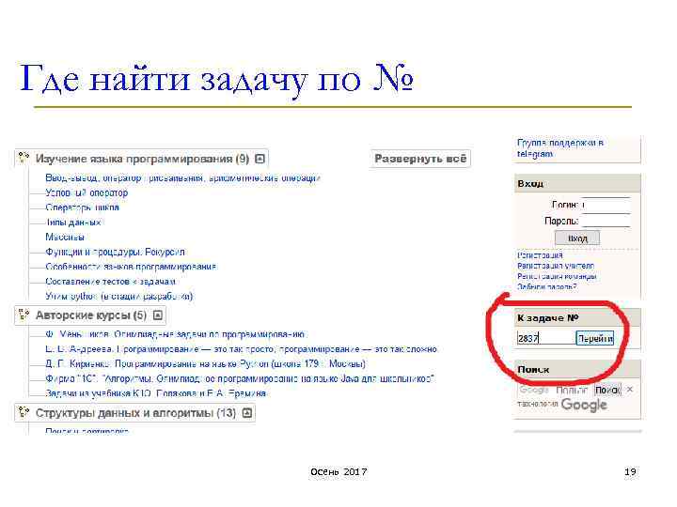Open Д. П. Кириенко Python course link
677x507 pixels.
[205, 364]
